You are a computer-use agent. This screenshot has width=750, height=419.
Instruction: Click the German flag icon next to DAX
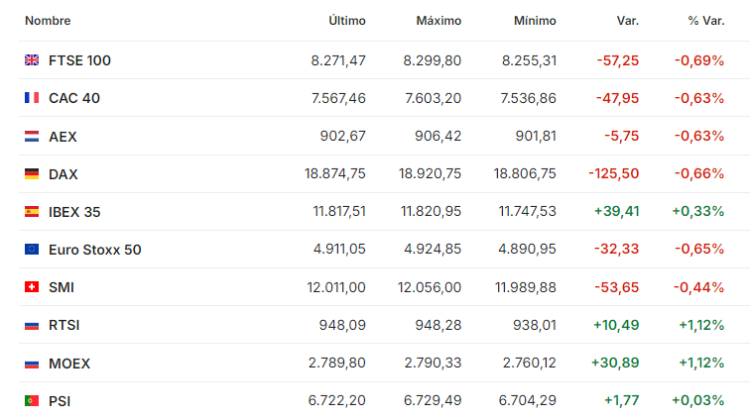coord(32,174)
